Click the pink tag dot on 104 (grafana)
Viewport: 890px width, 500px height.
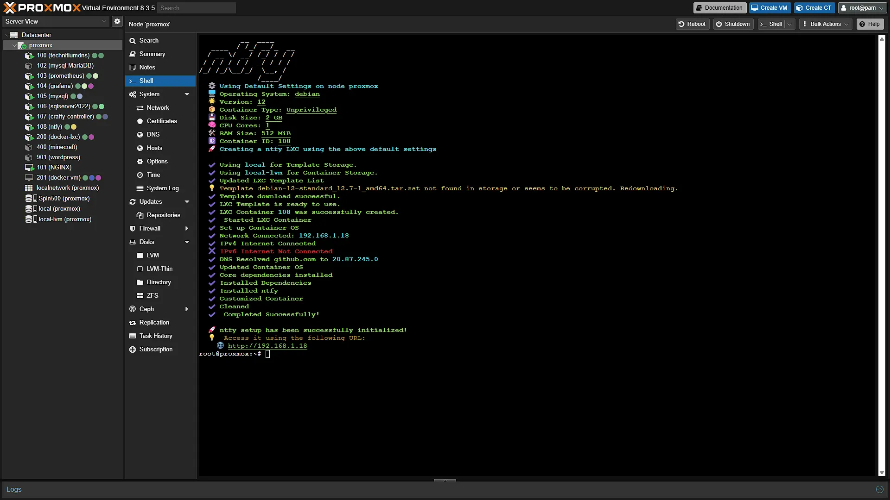click(91, 86)
